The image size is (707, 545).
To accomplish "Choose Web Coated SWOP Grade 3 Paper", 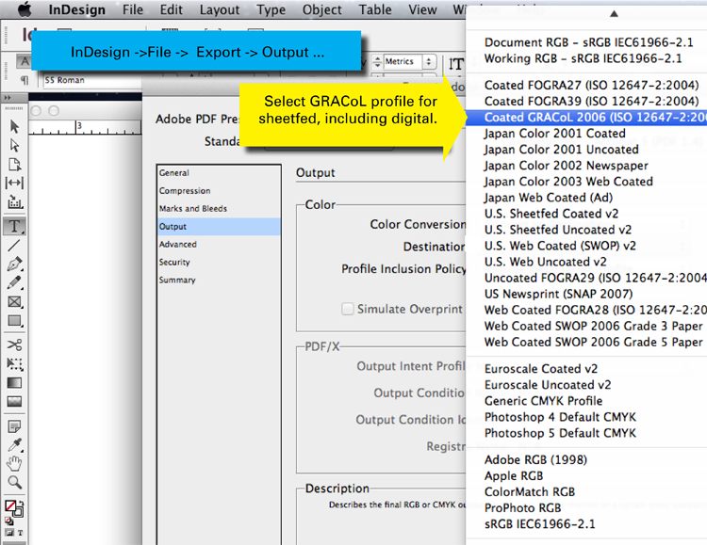I will (586, 326).
